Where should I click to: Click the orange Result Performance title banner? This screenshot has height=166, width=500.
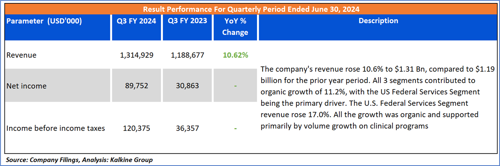click(x=251, y=9)
